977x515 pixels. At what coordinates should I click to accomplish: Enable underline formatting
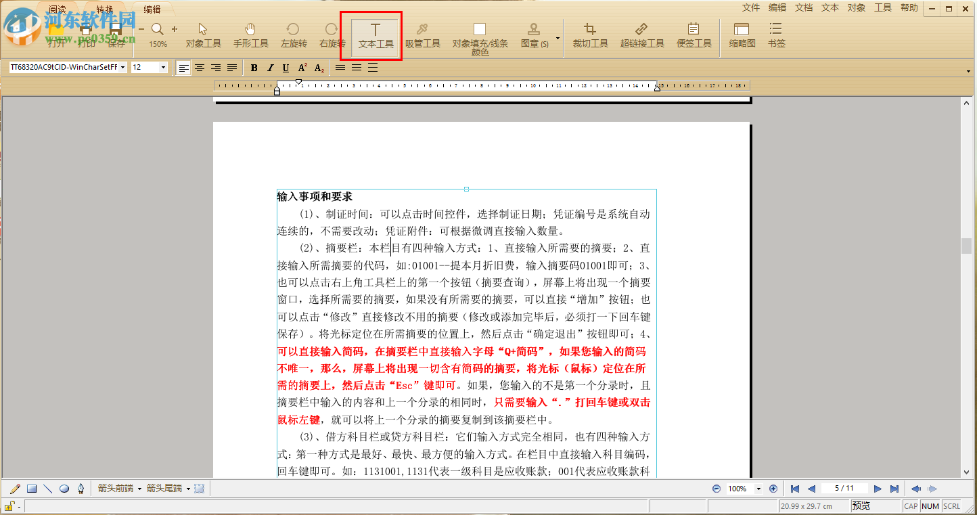[x=284, y=67]
